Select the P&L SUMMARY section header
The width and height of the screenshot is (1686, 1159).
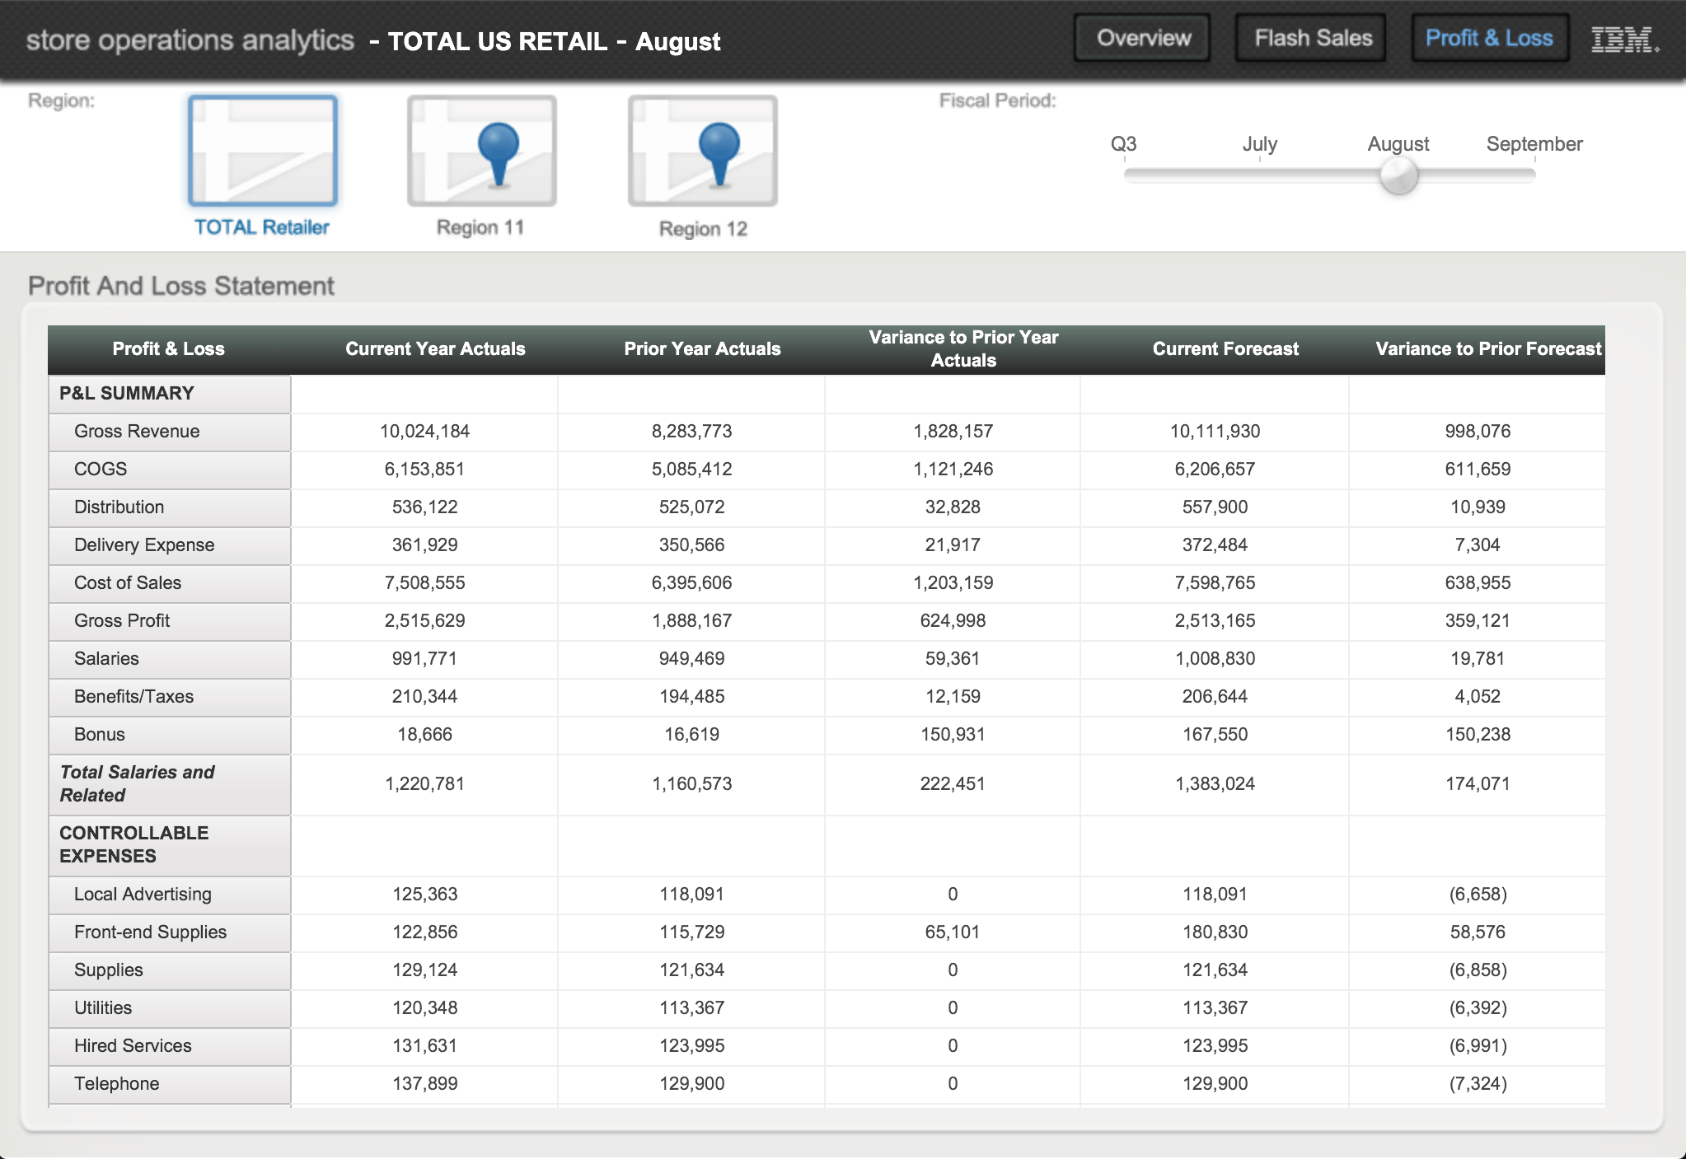(127, 394)
